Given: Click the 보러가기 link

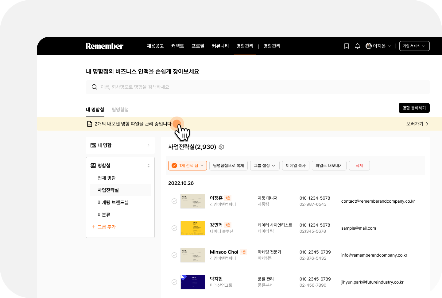Looking at the screenshot, I should 417,124.
